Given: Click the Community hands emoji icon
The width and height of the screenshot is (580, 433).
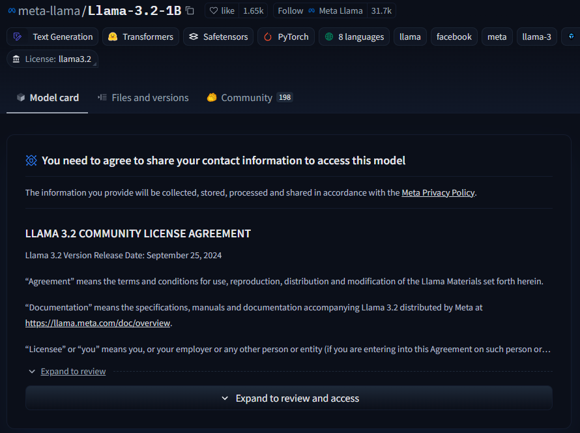Looking at the screenshot, I should tap(212, 97).
